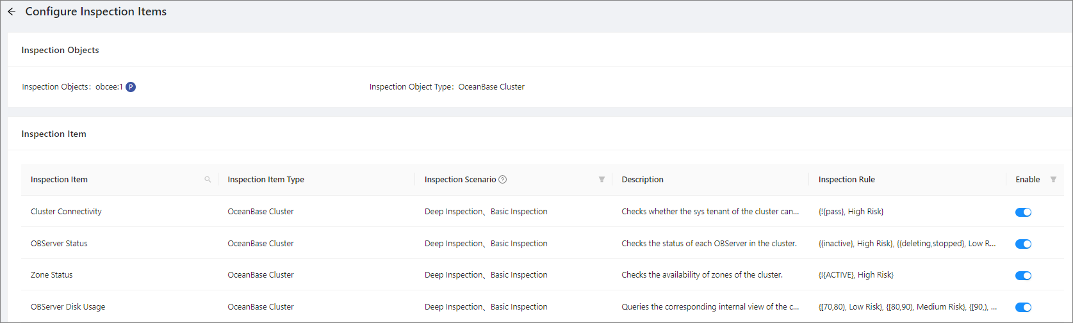Image resolution: width=1073 pixels, height=323 pixels.
Task: Click the obcee:1 inspection object text
Action: tap(109, 87)
